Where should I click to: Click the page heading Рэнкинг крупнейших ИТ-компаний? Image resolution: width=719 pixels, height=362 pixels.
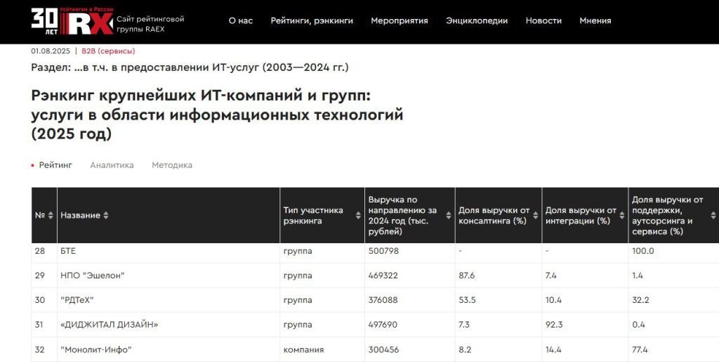click(x=217, y=115)
